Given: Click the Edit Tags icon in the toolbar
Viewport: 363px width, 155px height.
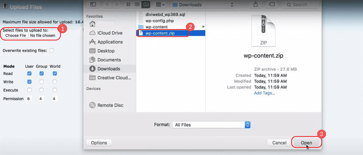Looking at the screenshot, I should pyautogui.click(x=272, y=5).
